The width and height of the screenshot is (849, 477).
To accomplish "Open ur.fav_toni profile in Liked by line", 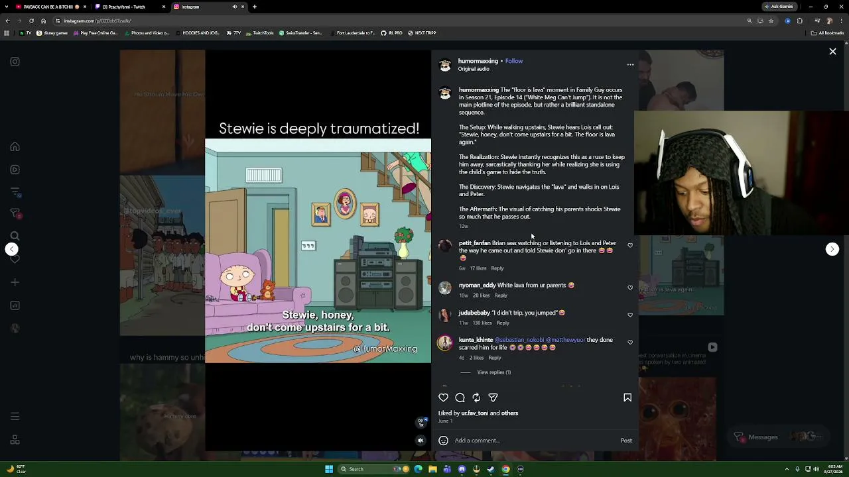I will (x=474, y=413).
